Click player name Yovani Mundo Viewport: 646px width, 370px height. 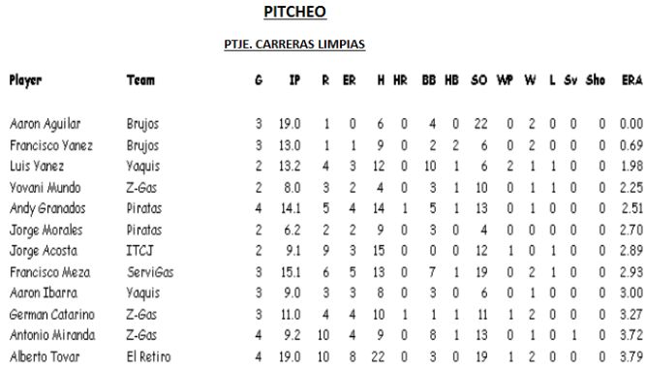45,188
